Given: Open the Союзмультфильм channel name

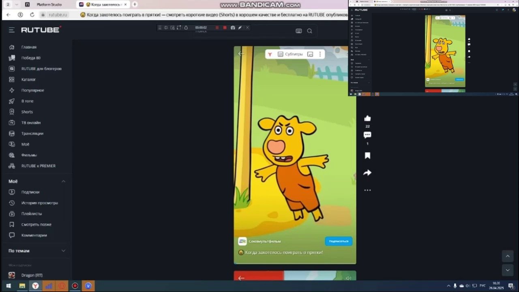Looking at the screenshot, I should click(265, 241).
